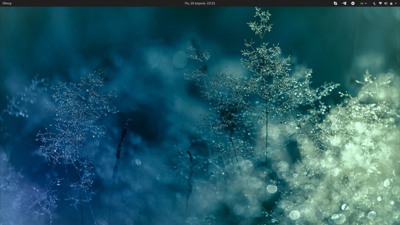
Task: Click the checkmark tray icon
Action: (x=353, y=3)
